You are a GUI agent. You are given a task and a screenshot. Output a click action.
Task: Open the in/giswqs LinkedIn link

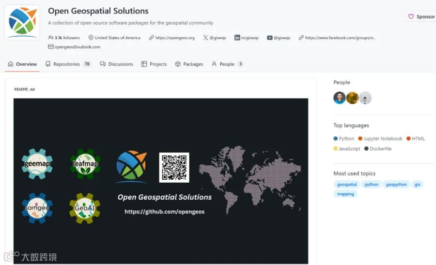(x=249, y=37)
